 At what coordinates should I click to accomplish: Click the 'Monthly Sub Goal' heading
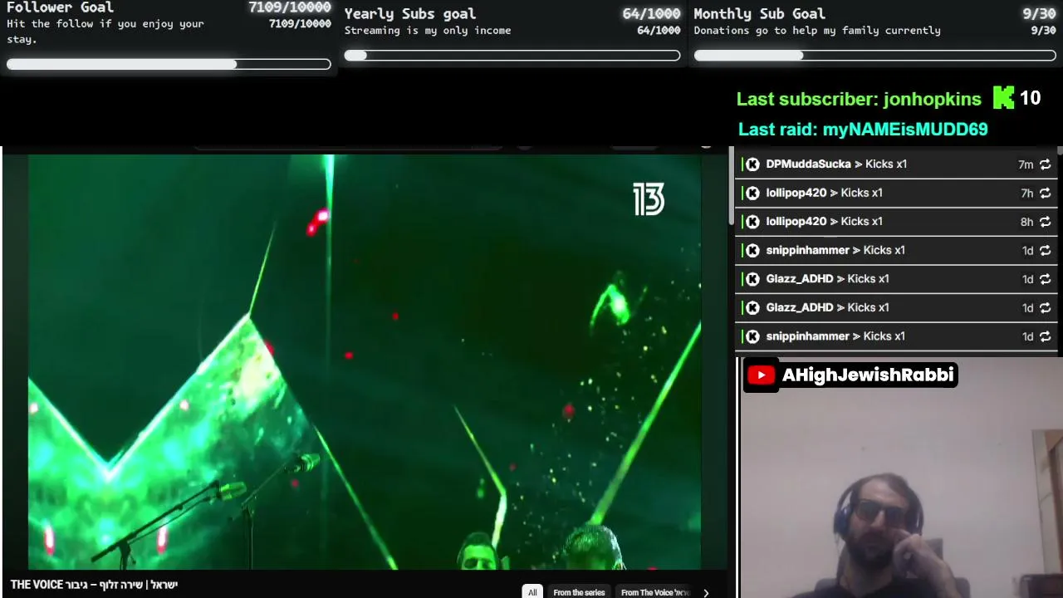pyautogui.click(x=759, y=14)
